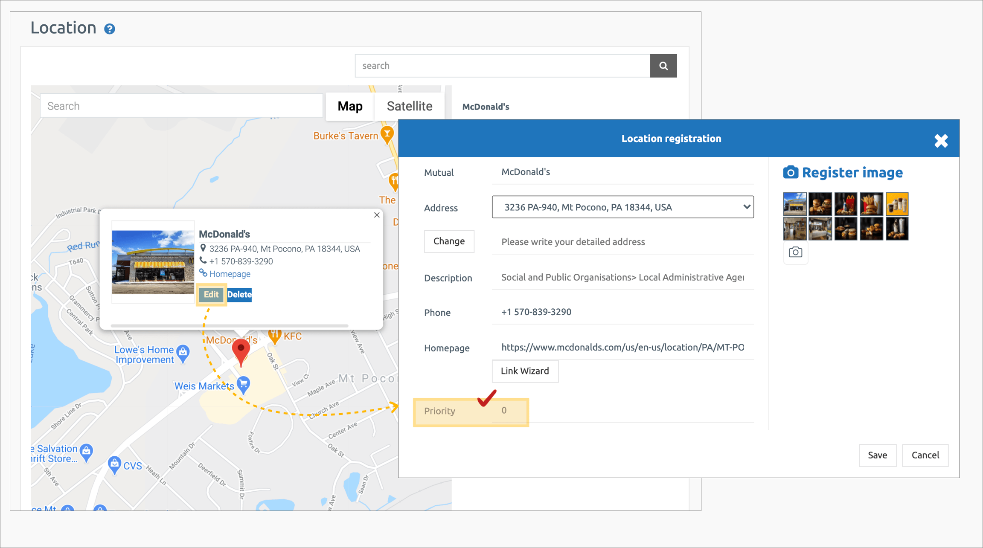The image size is (983, 548).
Task: Click the Weis Markets shopping cart marker
Action: [x=244, y=384]
